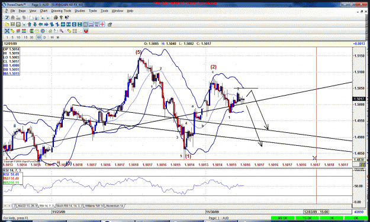Click the colored horizontal lines tool icon

[x=24, y=31]
